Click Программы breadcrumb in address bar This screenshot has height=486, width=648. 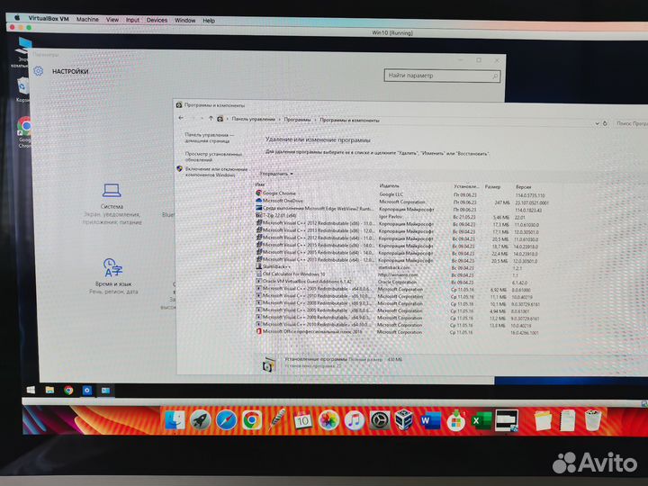297,120
